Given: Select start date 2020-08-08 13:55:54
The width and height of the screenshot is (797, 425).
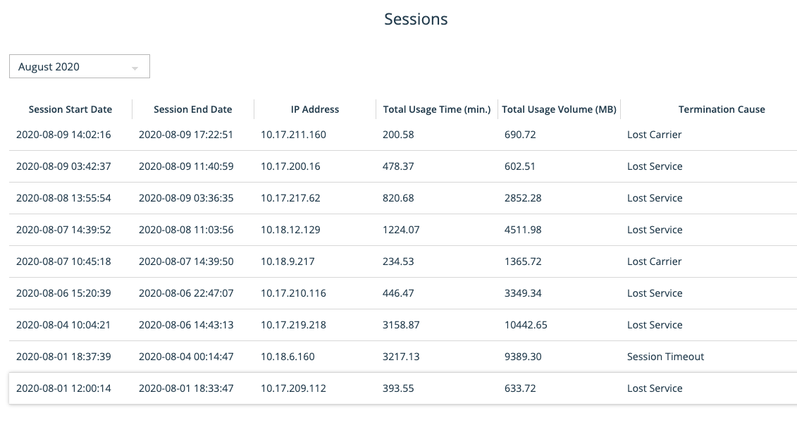Looking at the screenshot, I should click(x=63, y=198).
